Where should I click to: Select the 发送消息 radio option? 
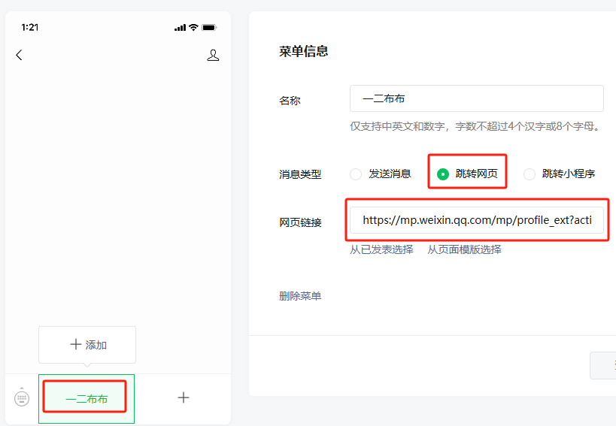point(357,174)
